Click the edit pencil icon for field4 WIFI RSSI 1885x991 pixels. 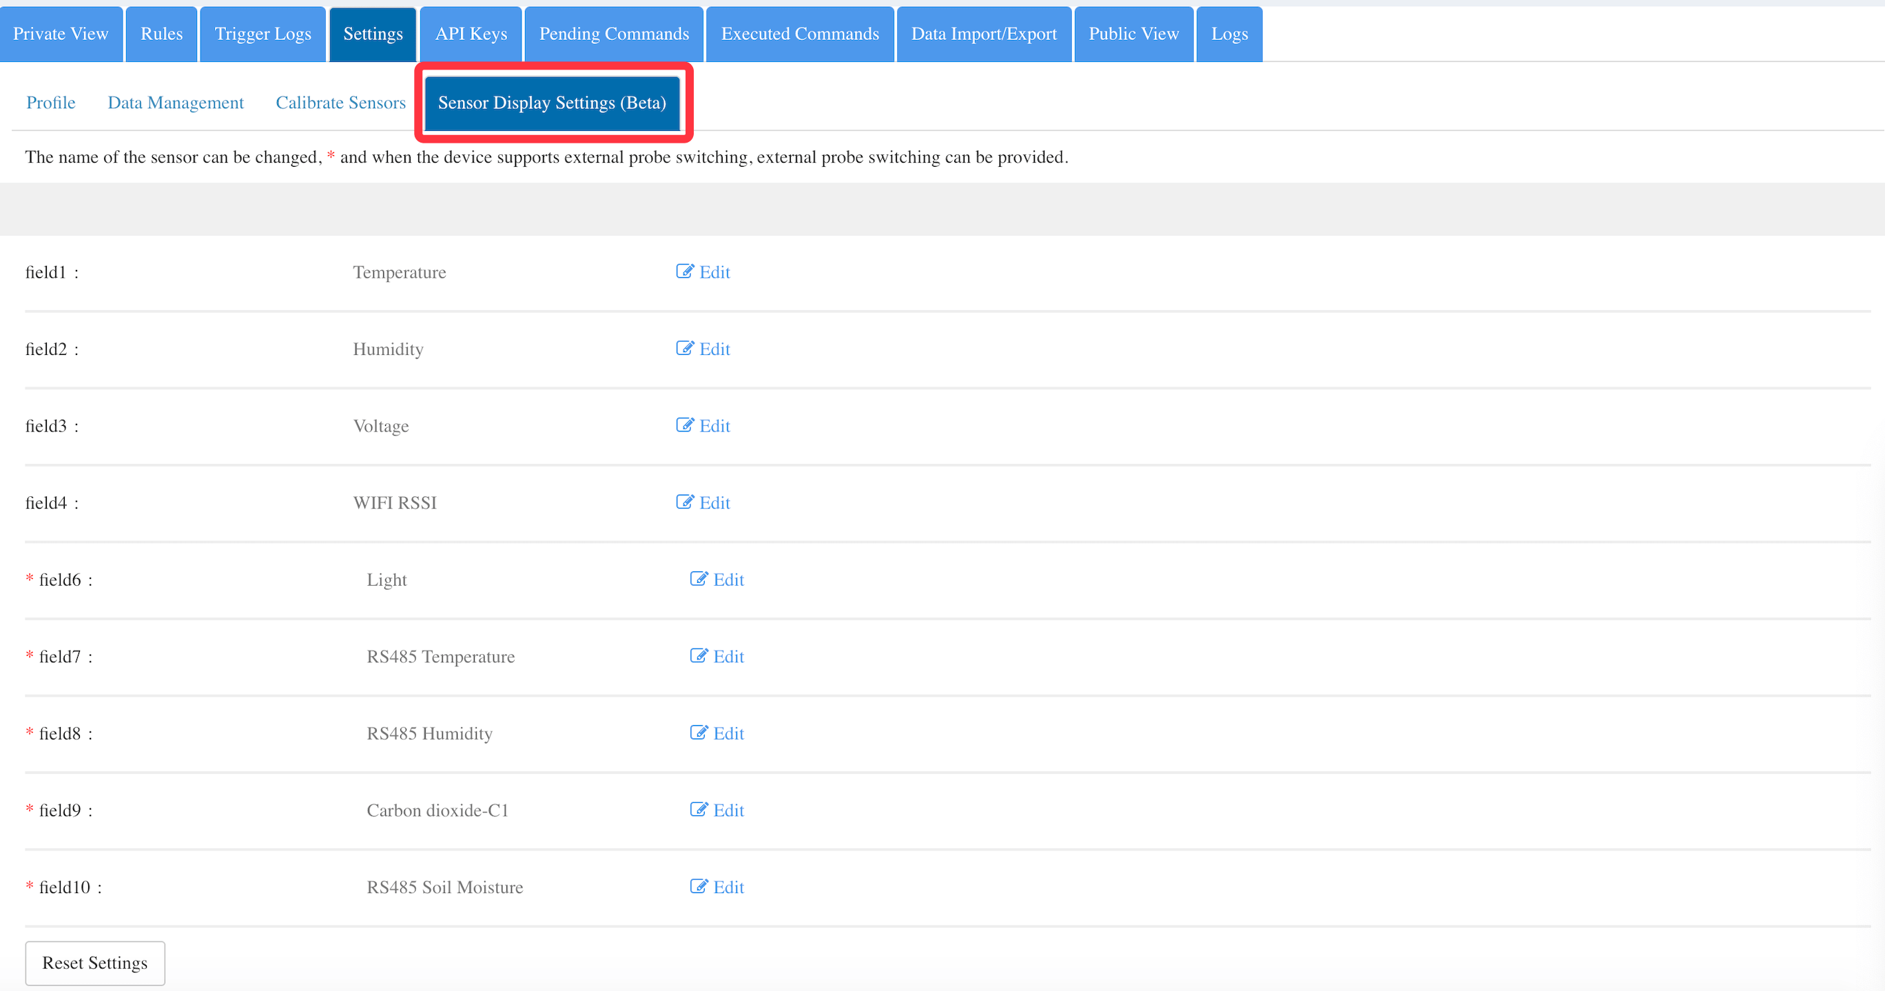(x=684, y=502)
